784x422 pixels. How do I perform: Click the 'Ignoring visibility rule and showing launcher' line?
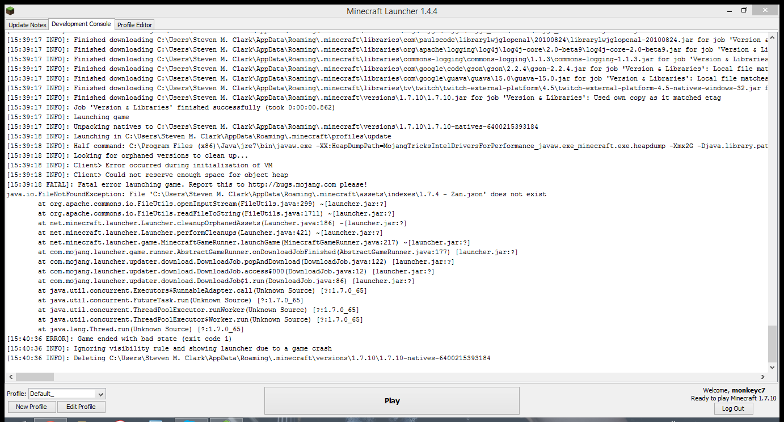click(169, 348)
